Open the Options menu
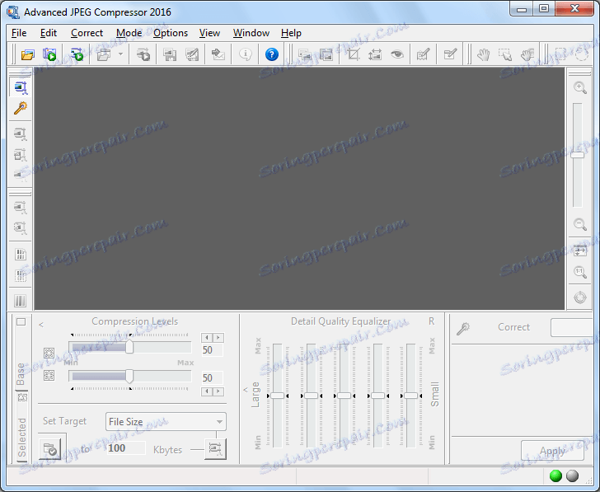This screenshot has width=600, height=492. 171,33
